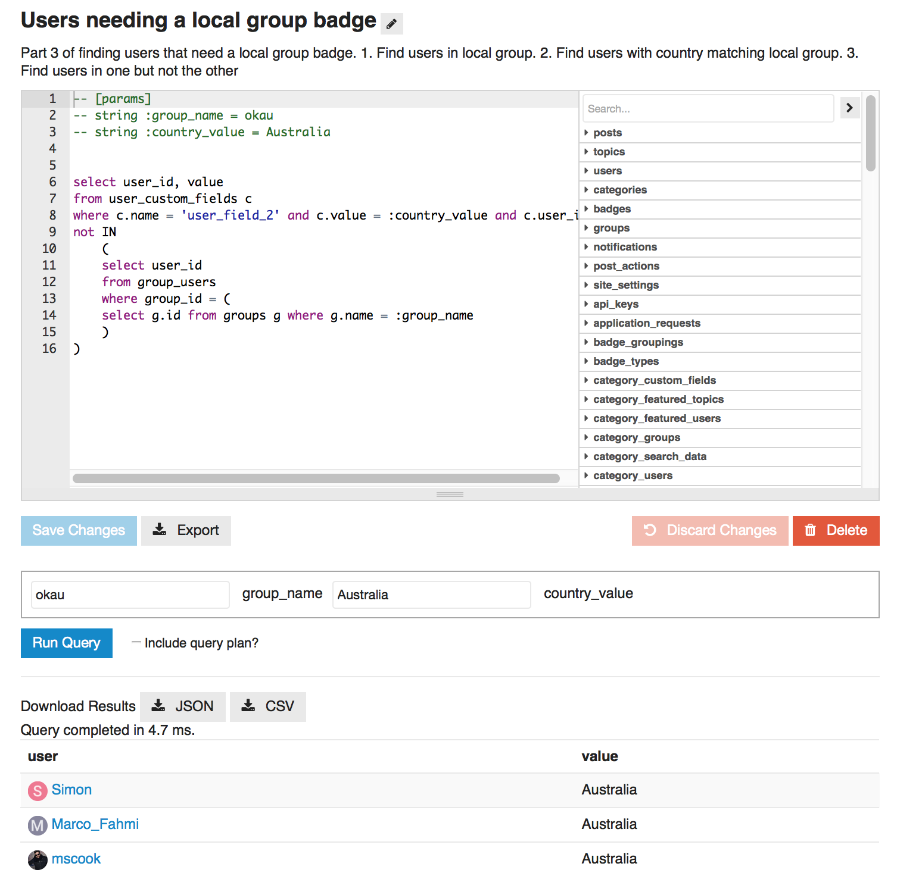Screen dimensions: 897x876
Task: Click the editor horizontal scrollbar
Action: (316, 478)
